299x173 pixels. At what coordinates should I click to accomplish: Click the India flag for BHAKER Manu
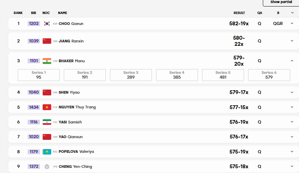[x=47, y=61]
